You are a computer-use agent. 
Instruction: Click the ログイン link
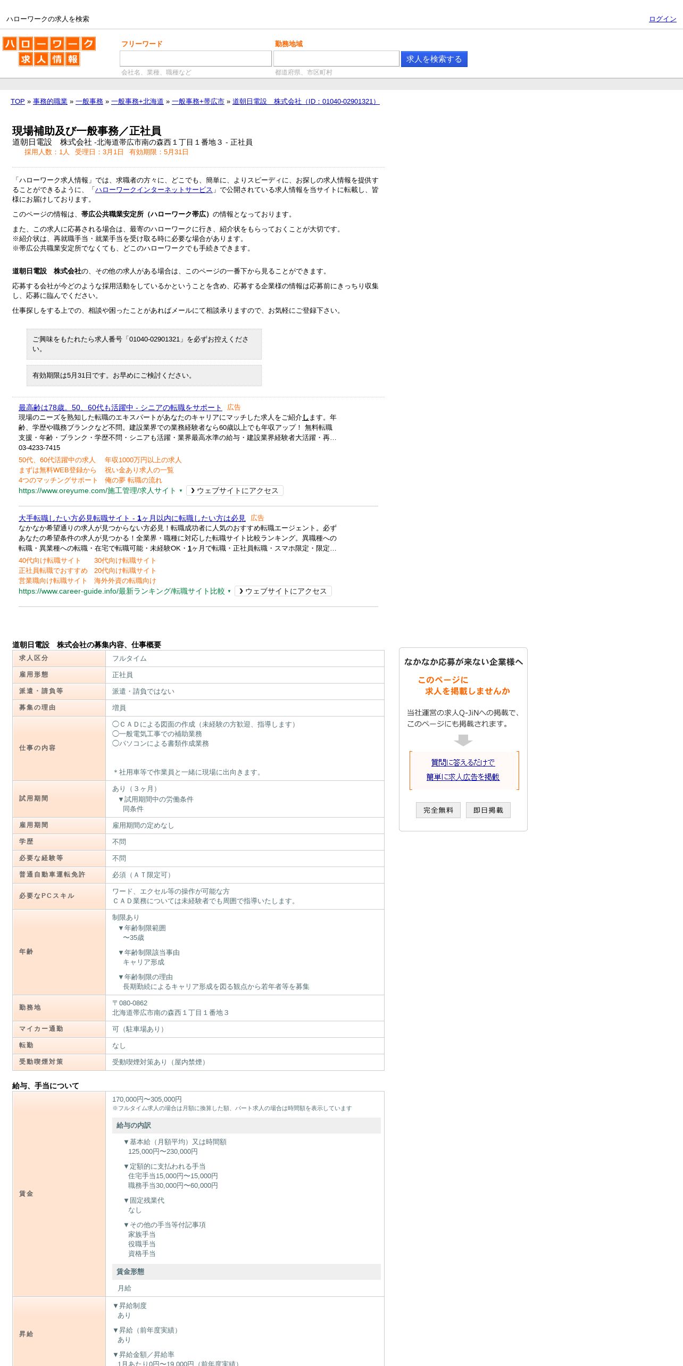662,19
